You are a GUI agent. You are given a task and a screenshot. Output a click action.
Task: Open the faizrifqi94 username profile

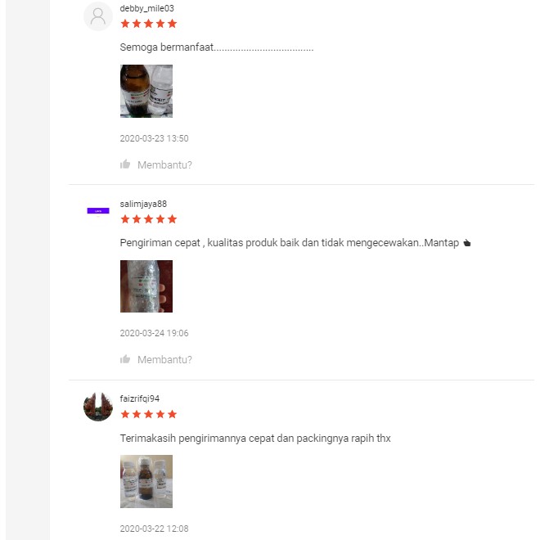[x=139, y=398]
